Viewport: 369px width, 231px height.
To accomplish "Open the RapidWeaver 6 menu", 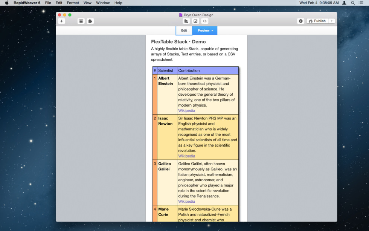I will point(27,3).
